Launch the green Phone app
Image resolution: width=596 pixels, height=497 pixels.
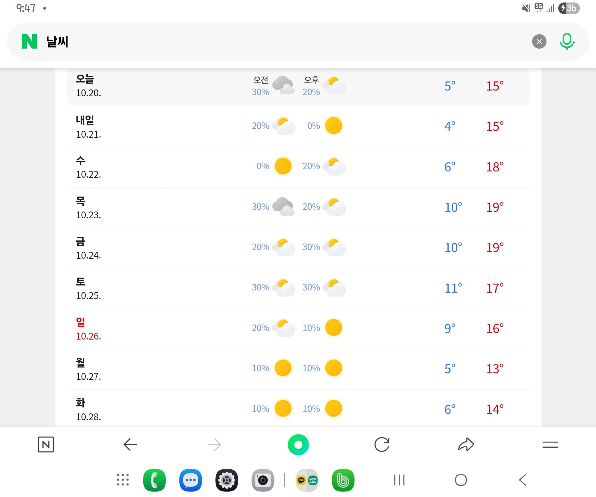pyautogui.click(x=154, y=480)
